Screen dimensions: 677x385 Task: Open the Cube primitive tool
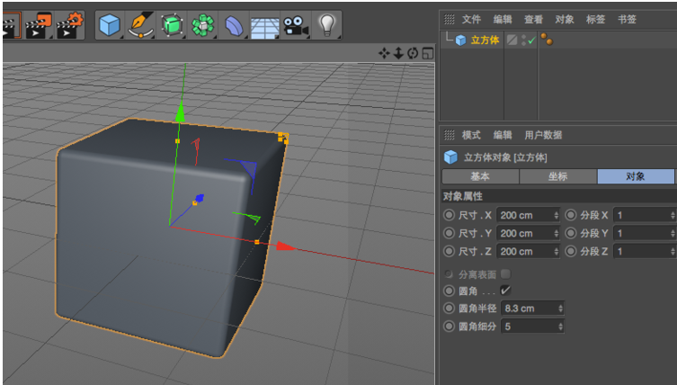109,24
